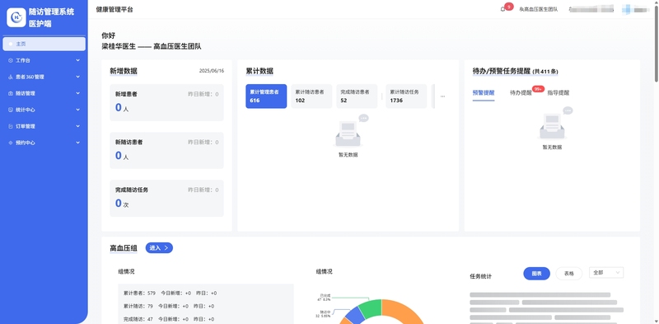Click the 工作台 sidebar icon
Image resolution: width=659 pixels, height=324 pixels.
pos(11,60)
